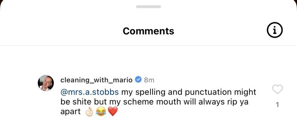
Task: Open the cleaning_with_mario username link
Action: click(x=96, y=80)
